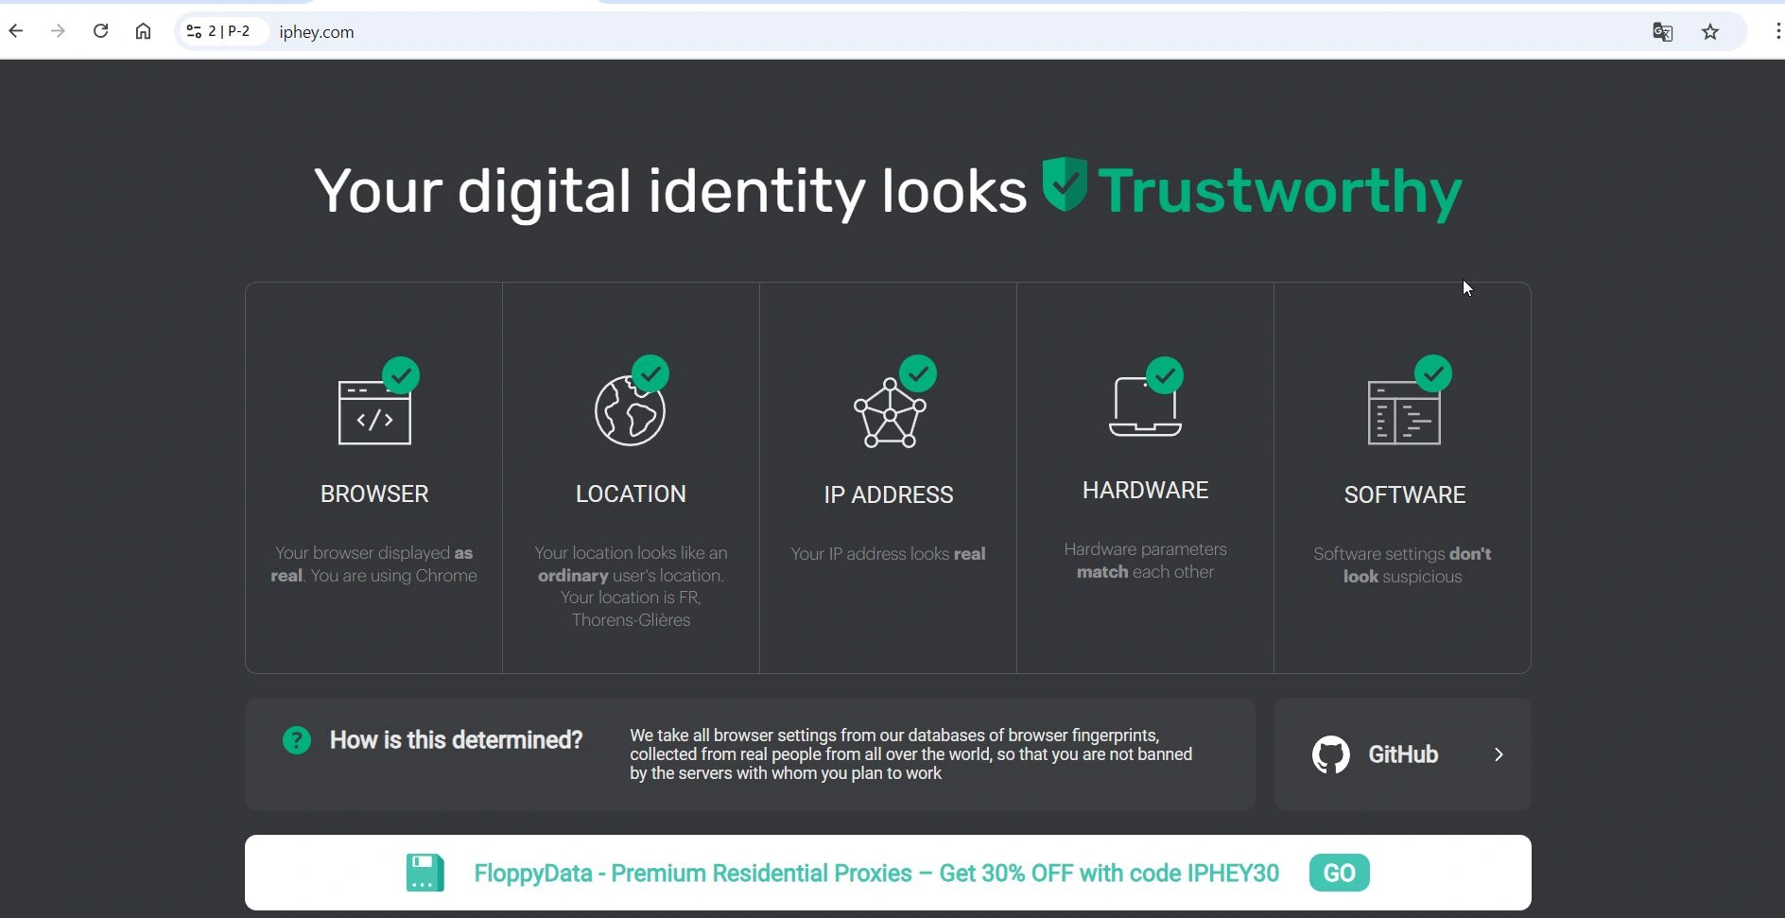
Task: Click the SOFTWARE settings panel icon
Action: (x=1404, y=412)
